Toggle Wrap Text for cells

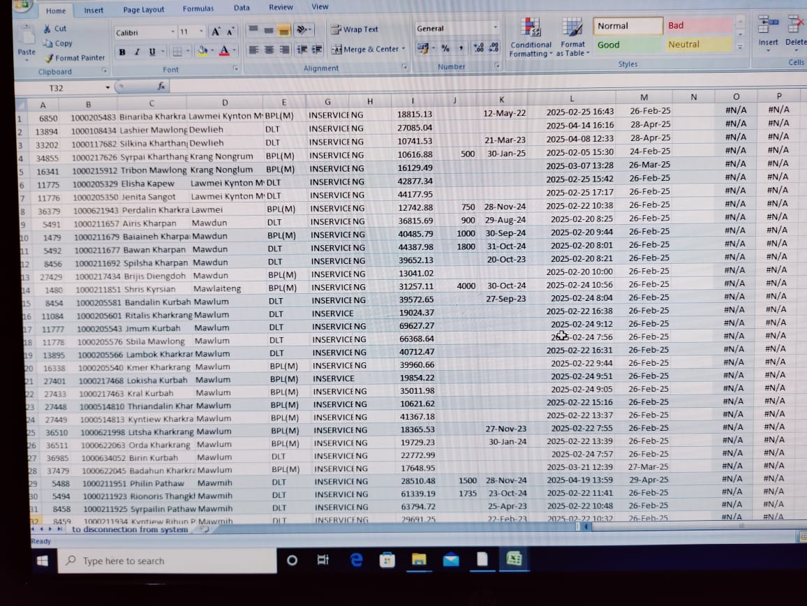pyautogui.click(x=355, y=29)
